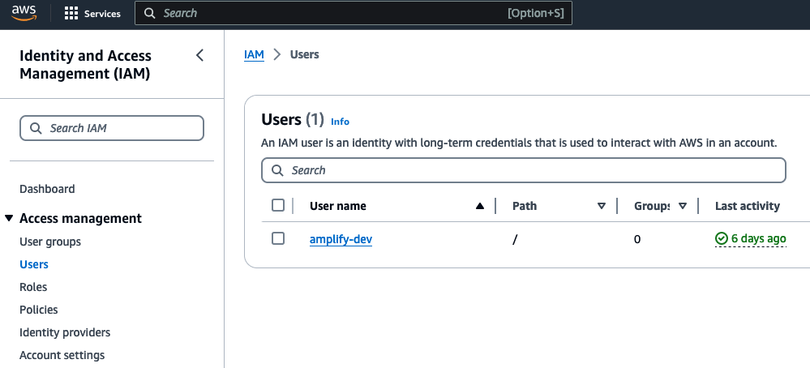The image size is (810, 368).
Task: Click the magnifier icon in users search
Action: click(277, 170)
